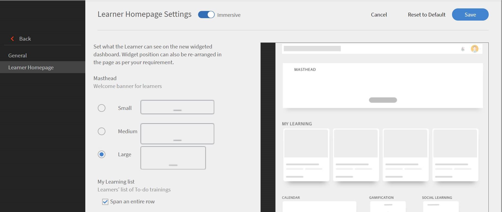Select the Small masthead radio button
This screenshot has width=502, height=212.
pyautogui.click(x=102, y=108)
